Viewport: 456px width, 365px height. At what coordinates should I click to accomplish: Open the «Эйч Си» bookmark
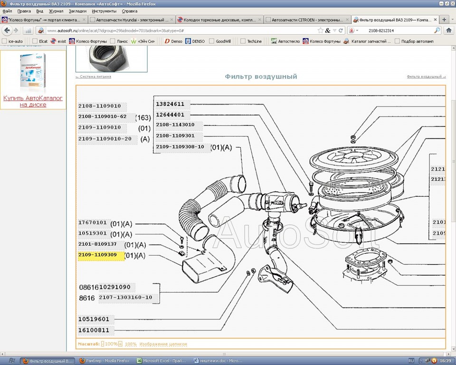[143, 41]
